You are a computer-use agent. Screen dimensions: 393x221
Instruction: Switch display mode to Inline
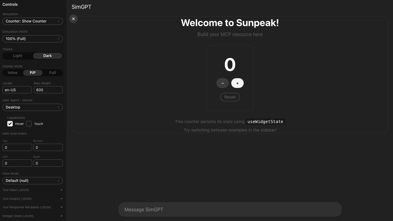[13, 73]
